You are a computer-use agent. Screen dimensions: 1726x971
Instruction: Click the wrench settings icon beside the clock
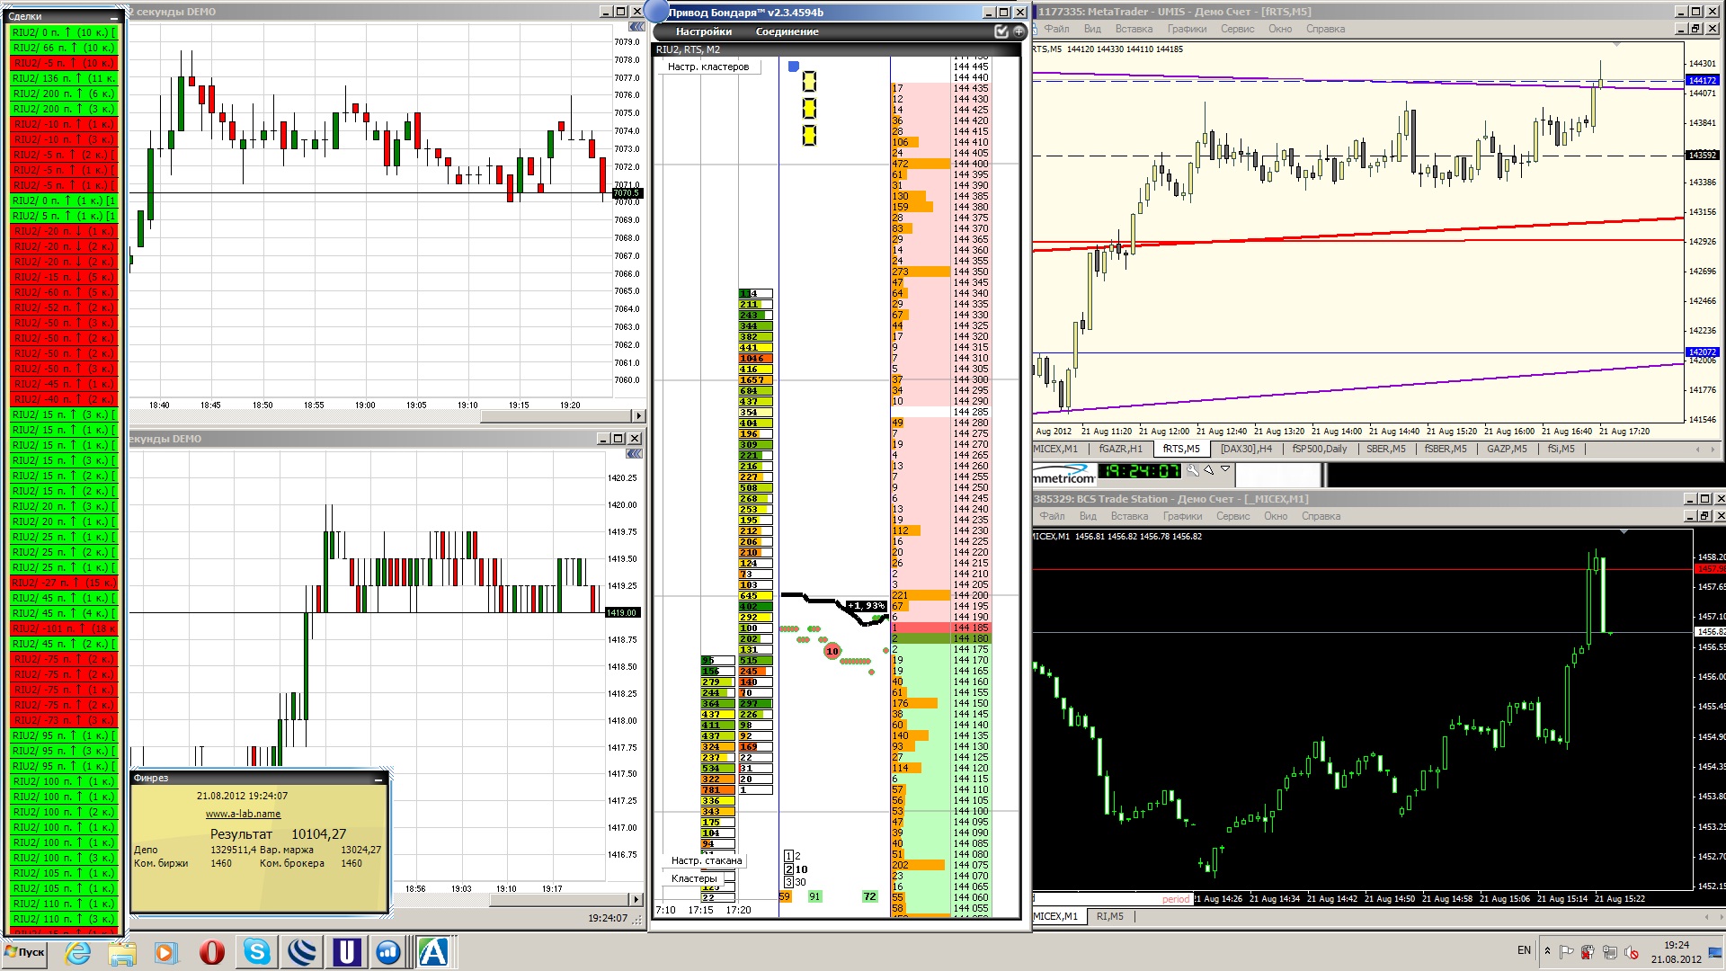point(1192,470)
